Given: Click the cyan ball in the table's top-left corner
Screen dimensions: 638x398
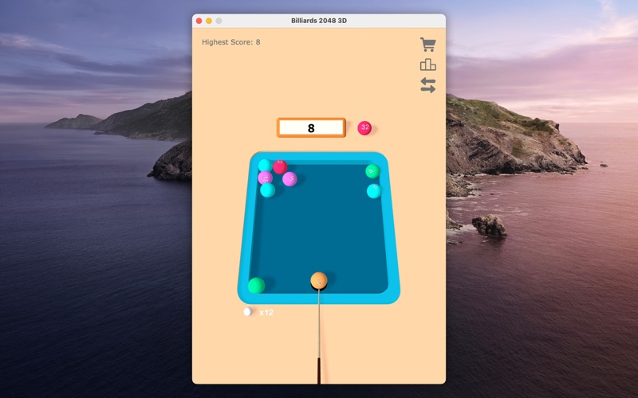Looking at the screenshot, I should [x=264, y=165].
